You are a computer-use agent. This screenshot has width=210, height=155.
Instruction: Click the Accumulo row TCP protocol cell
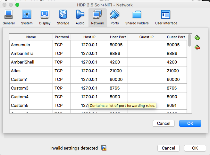coord(62,45)
